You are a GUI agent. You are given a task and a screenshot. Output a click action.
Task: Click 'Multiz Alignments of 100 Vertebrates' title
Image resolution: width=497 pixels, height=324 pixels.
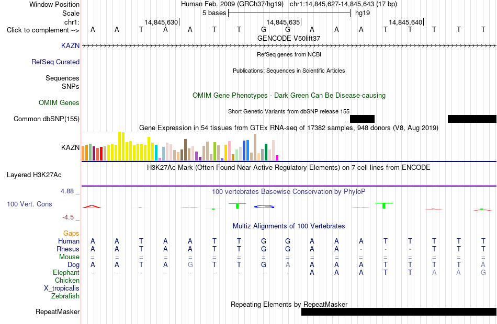point(289,226)
